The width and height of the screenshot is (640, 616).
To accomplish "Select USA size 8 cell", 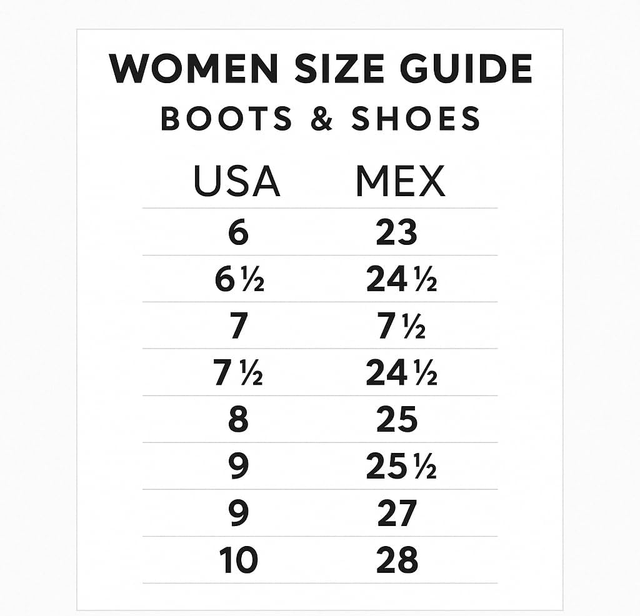I will (x=238, y=420).
